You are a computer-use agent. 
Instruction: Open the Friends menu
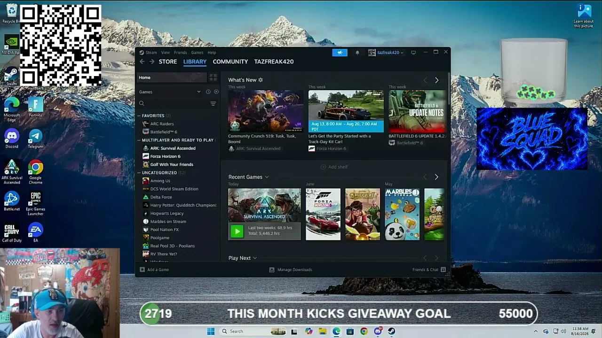(x=180, y=53)
